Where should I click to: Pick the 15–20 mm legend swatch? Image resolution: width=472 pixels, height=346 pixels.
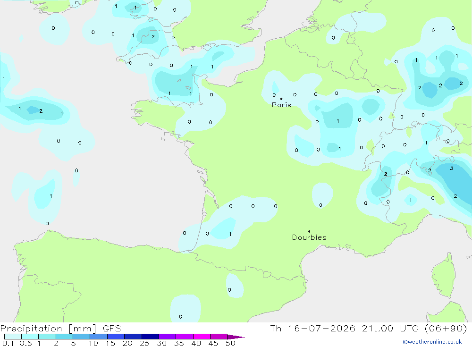[116, 337]
